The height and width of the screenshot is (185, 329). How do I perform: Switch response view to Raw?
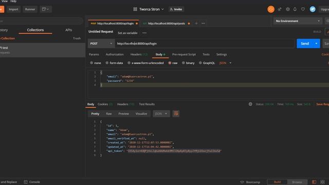(108, 114)
